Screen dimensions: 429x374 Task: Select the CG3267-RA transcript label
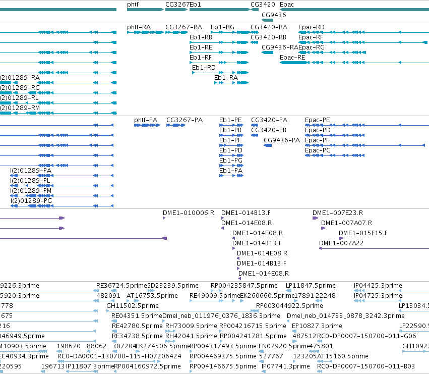pos(183,27)
